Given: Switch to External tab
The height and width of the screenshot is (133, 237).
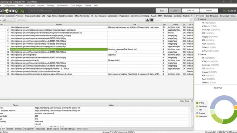Looking at the screenshot, I should tap(10, 16).
